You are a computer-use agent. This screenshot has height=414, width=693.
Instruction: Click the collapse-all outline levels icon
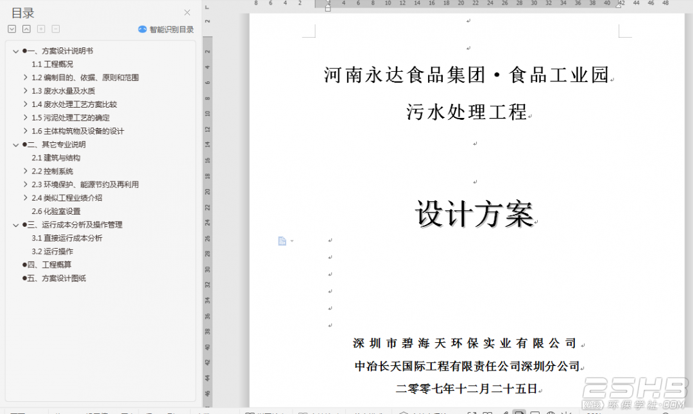(x=26, y=29)
